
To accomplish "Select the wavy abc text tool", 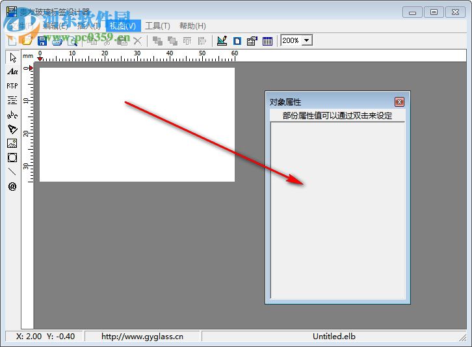I will (12, 115).
